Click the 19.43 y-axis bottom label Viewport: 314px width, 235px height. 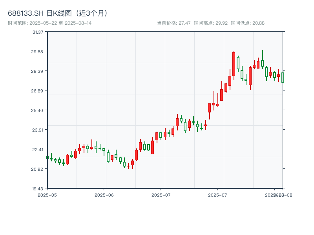(38, 188)
